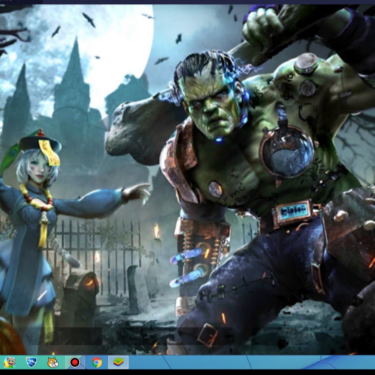This screenshot has height=375, width=375.
Task: Open the Scratch cat icon in taskbar
Action: (53, 362)
